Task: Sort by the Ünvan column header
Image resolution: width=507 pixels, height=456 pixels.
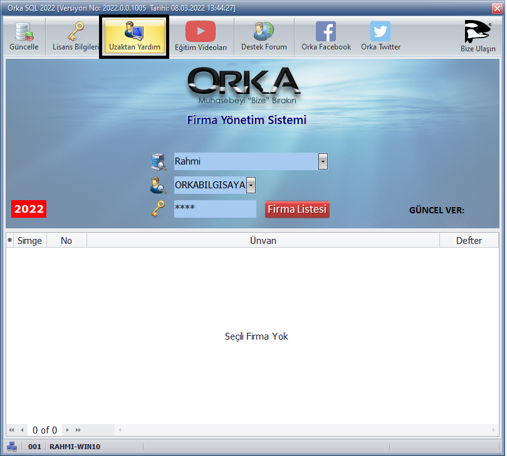Action: [x=263, y=241]
